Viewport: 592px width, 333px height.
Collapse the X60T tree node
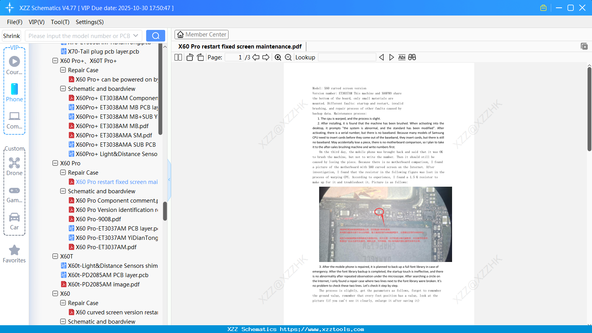click(55, 257)
